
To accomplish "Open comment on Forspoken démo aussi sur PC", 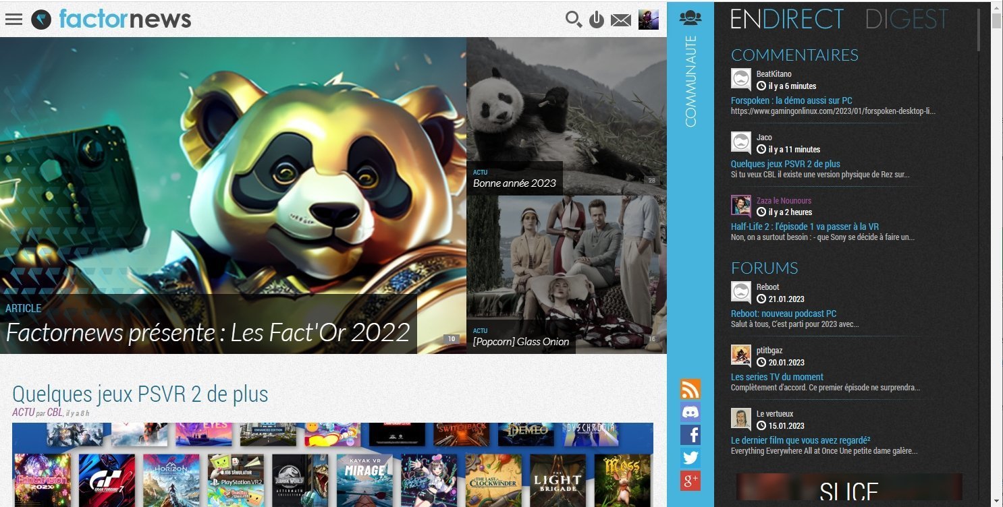I will tap(791, 100).
